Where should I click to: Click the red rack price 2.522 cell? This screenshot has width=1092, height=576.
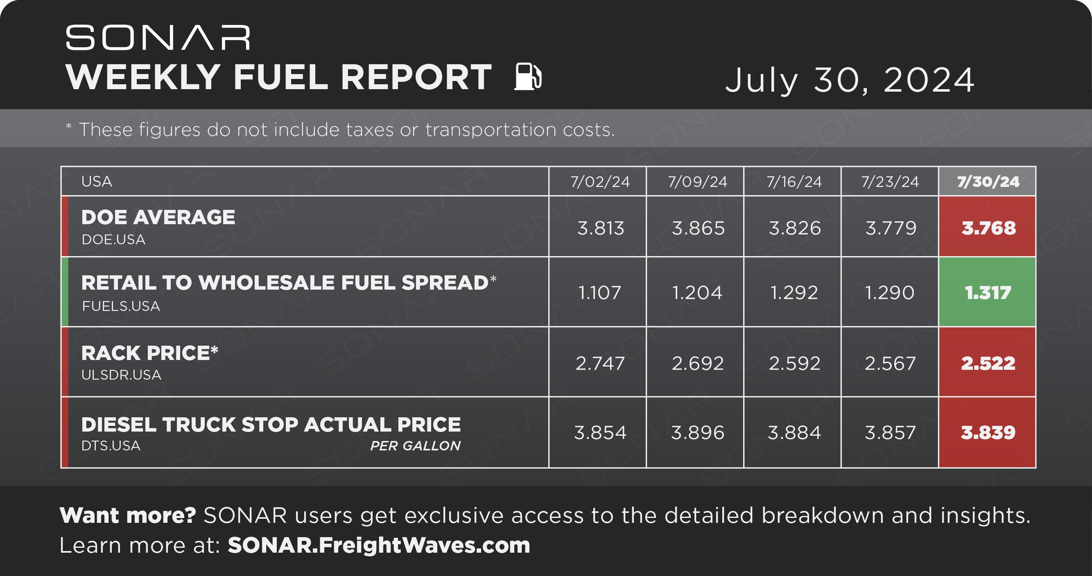[x=987, y=362]
